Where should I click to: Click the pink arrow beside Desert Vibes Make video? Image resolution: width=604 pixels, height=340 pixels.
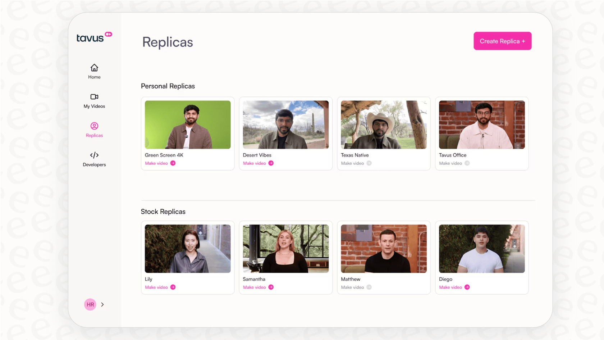coord(272,163)
